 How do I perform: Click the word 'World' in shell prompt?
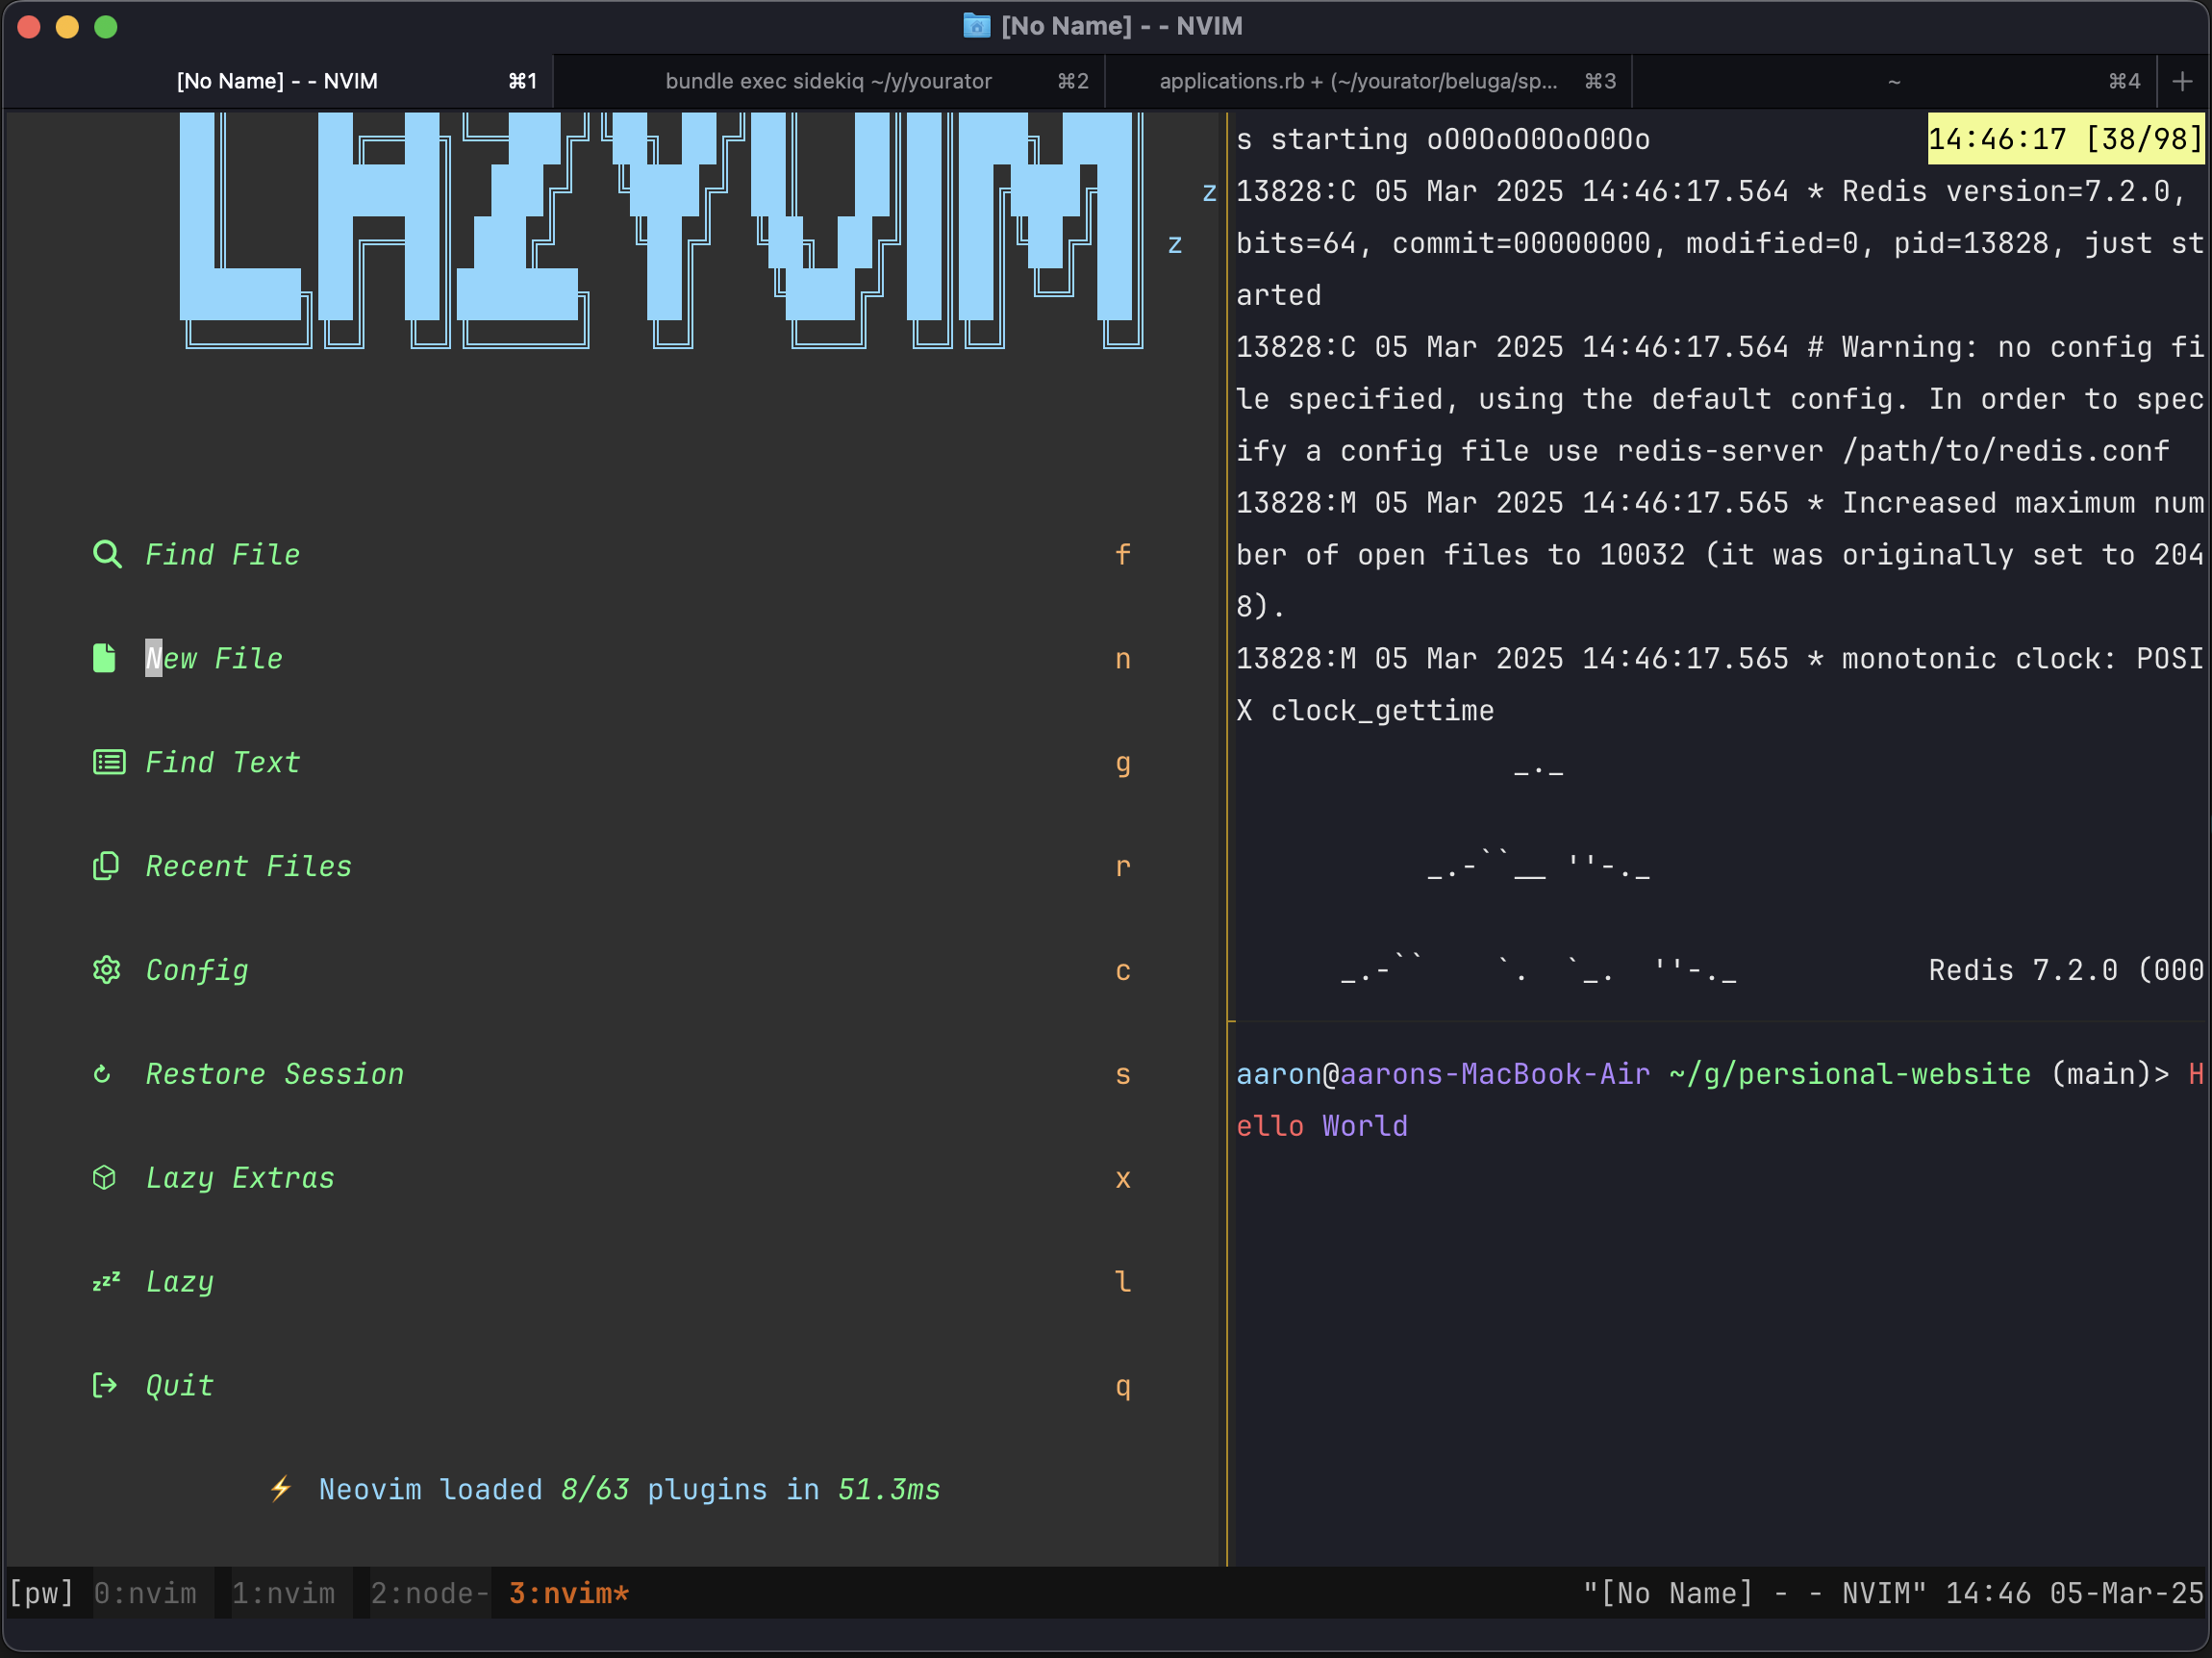click(1365, 1126)
